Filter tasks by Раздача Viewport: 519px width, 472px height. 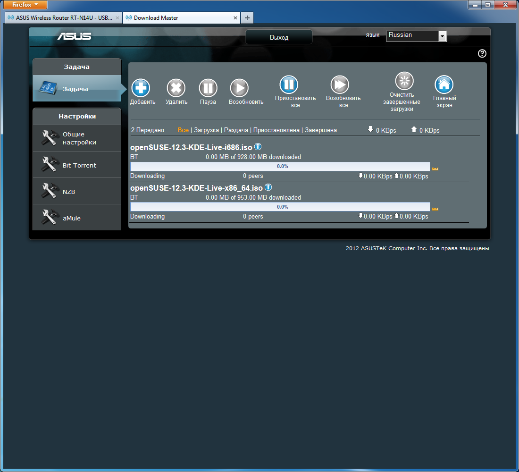(236, 130)
